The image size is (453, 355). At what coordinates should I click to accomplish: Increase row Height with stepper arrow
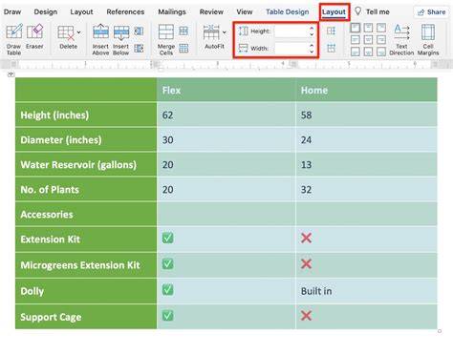pyautogui.click(x=312, y=29)
